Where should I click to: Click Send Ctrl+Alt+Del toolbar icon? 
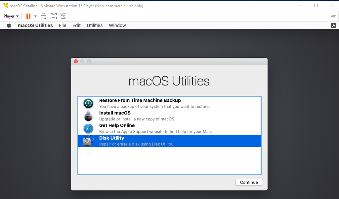(x=44, y=16)
